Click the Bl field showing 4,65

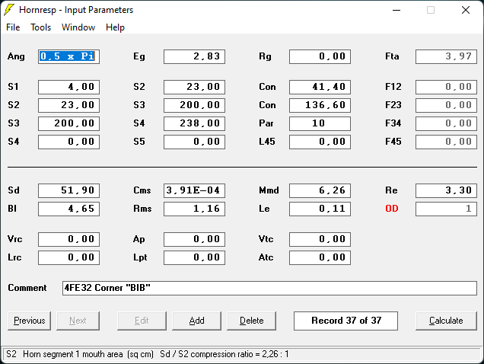[x=68, y=209]
